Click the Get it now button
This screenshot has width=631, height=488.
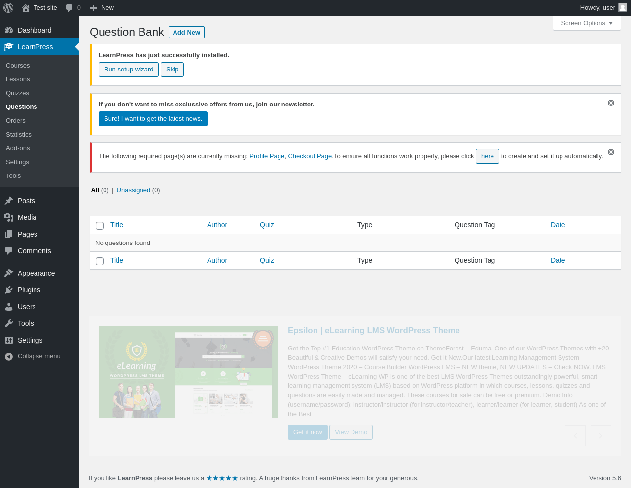(x=308, y=432)
